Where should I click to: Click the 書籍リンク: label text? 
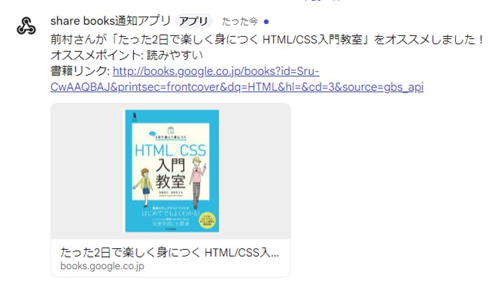click(x=80, y=71)
